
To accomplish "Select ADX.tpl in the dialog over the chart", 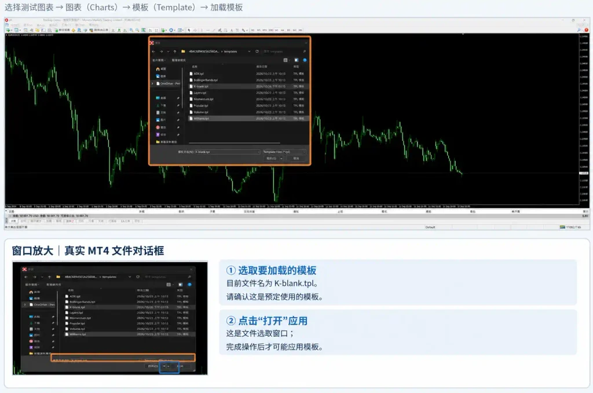I will (248, 74).
